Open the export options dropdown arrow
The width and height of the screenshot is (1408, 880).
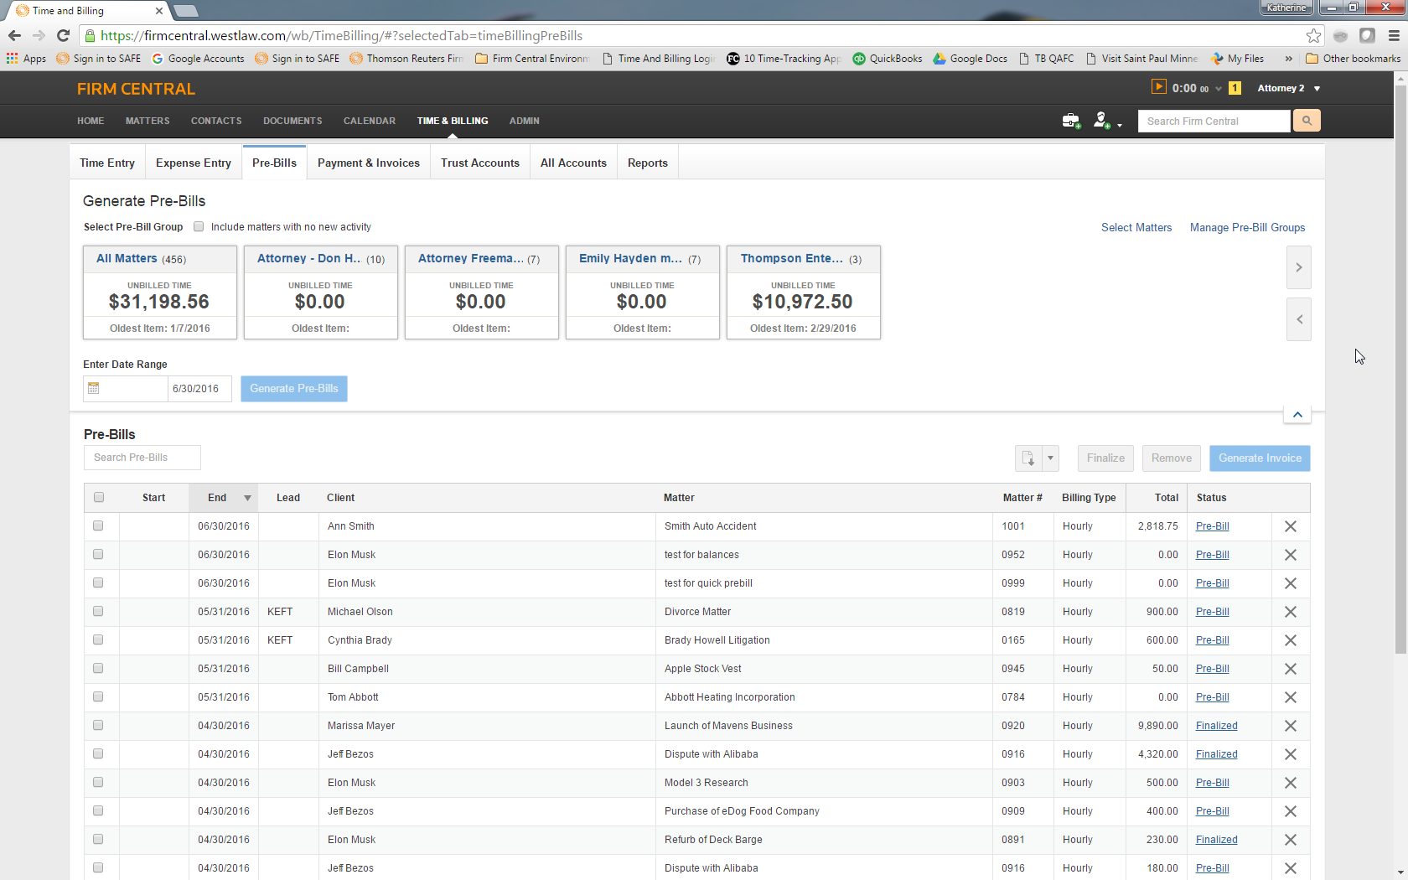1049,458
